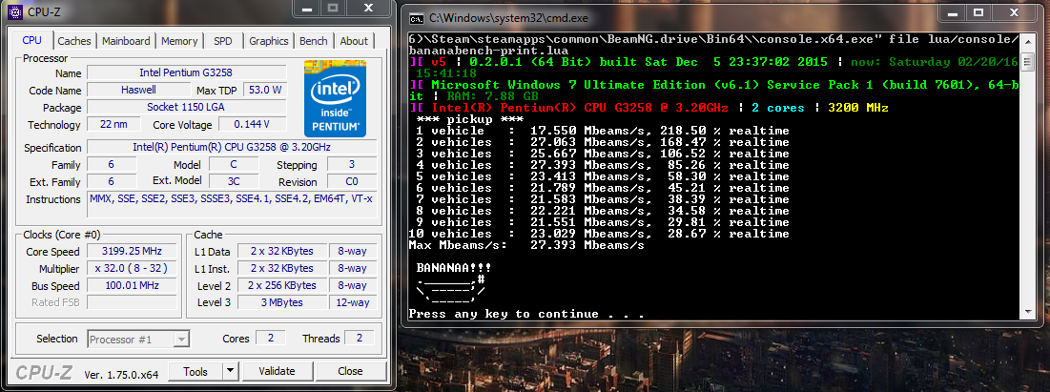The height and width of the screenshot is (392, 1050).
Task: Click the '10 vehicles' benchmark result line
Action: click(x=599, y=234)
